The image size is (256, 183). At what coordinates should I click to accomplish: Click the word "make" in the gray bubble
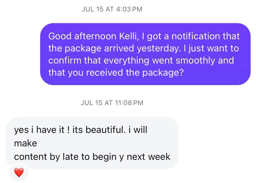tap(26, 143)
